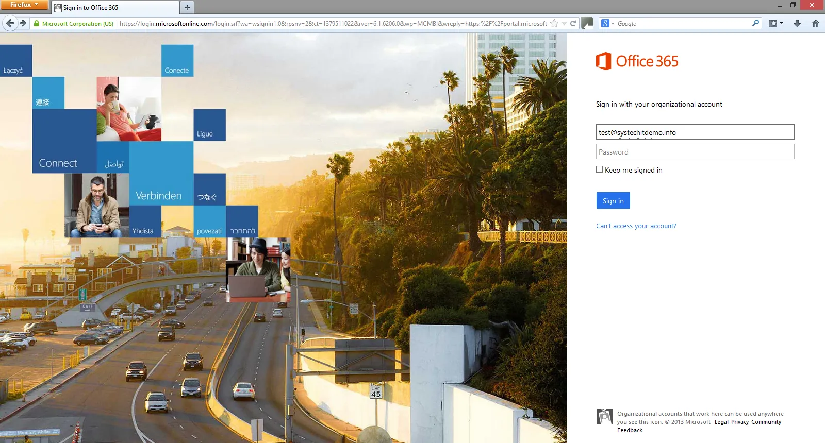The width and height of the screenshot is (825, 443).
Task: Go to the Firefox home page
Action: pos(816,23)
